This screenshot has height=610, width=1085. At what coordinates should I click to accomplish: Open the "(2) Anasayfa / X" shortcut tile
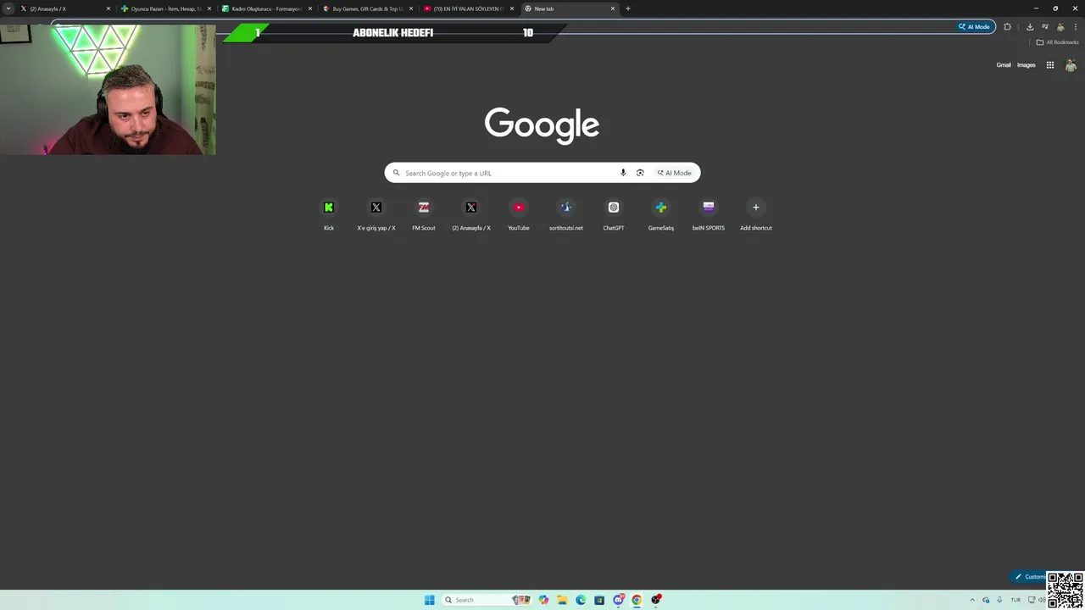point(471,213)
